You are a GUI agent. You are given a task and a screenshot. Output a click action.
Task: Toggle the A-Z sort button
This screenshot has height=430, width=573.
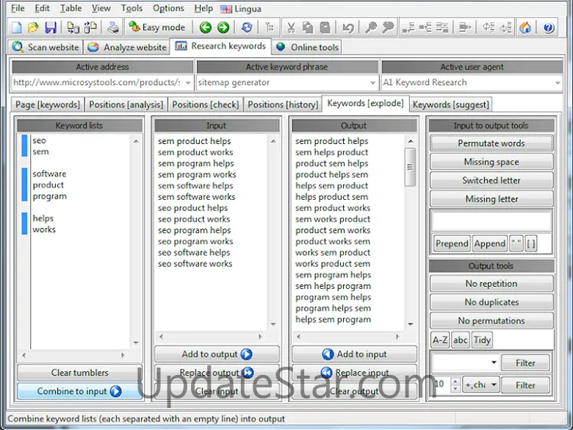(440, 340)
